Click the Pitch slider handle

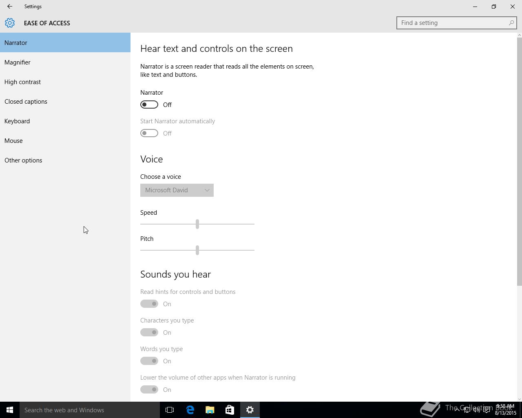pos(197,250)
